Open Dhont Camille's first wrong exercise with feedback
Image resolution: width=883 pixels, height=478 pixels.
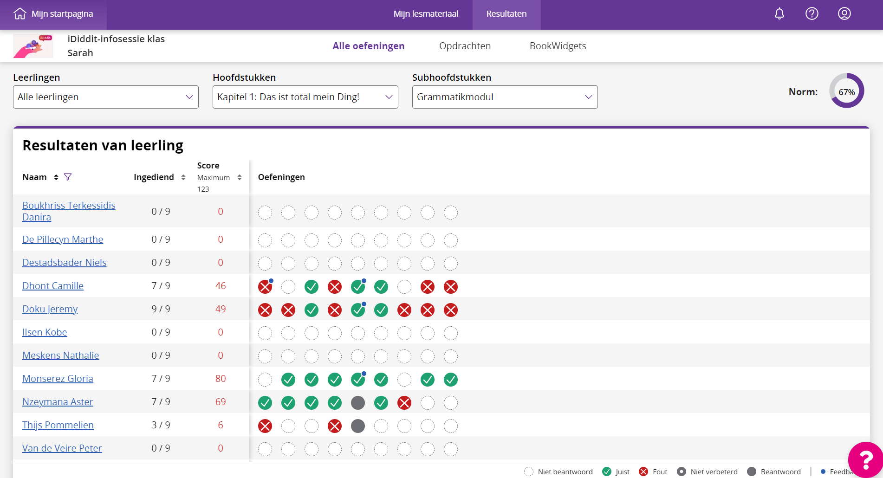point(265,287)
